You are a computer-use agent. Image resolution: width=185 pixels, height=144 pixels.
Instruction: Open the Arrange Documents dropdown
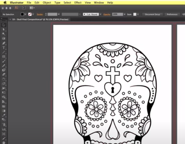tap(32, 8)
